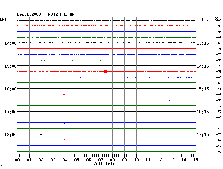Screen dimensions: 223x169
Task: Select the 18:00 CET time label
Action: 11,134
